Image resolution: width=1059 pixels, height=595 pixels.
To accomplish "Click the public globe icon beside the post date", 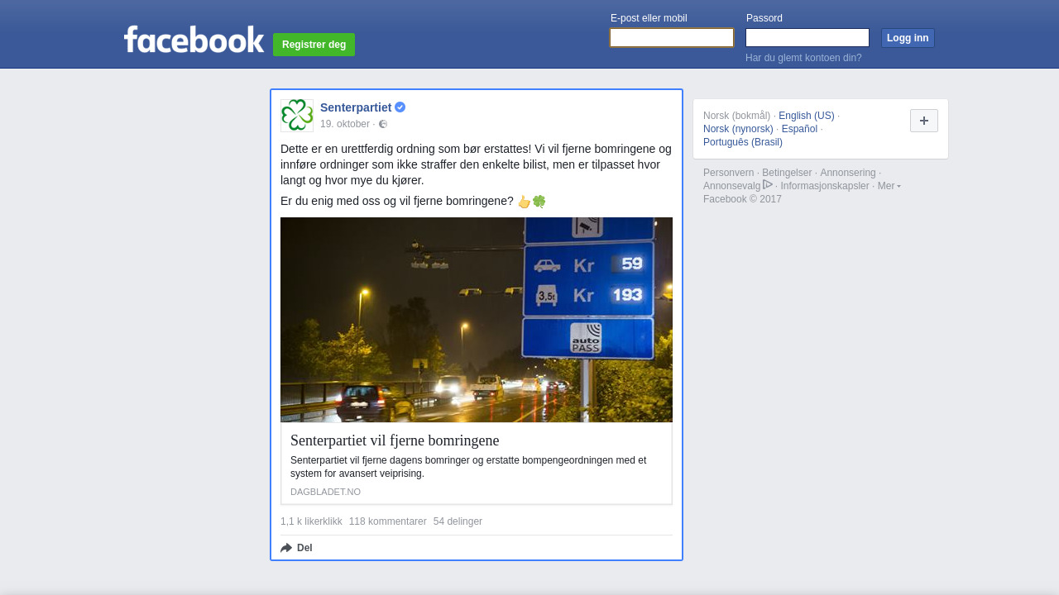I will coord(383,124).
